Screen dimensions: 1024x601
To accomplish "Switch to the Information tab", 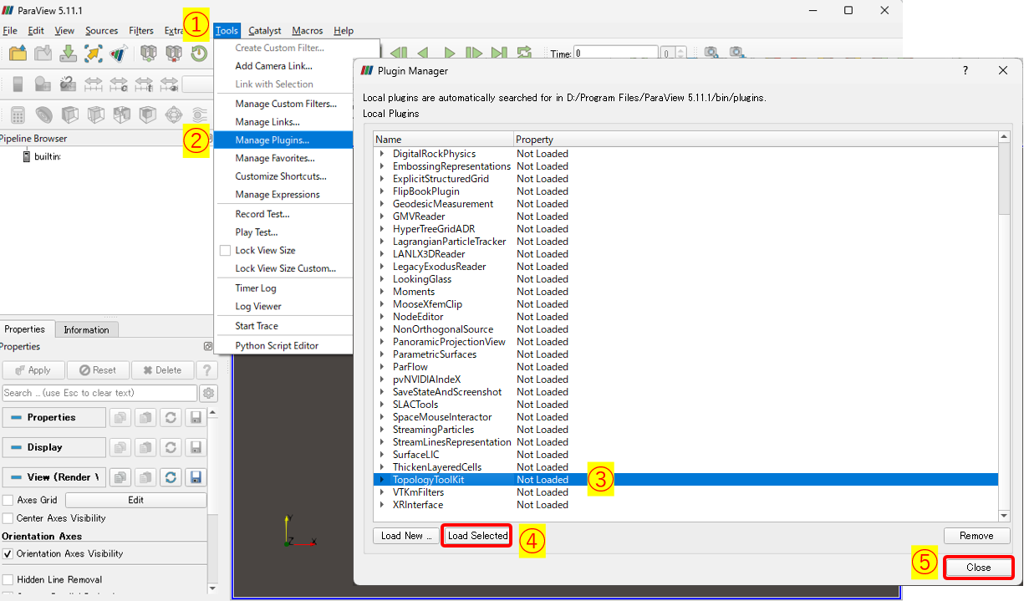I will coord(86,329).
